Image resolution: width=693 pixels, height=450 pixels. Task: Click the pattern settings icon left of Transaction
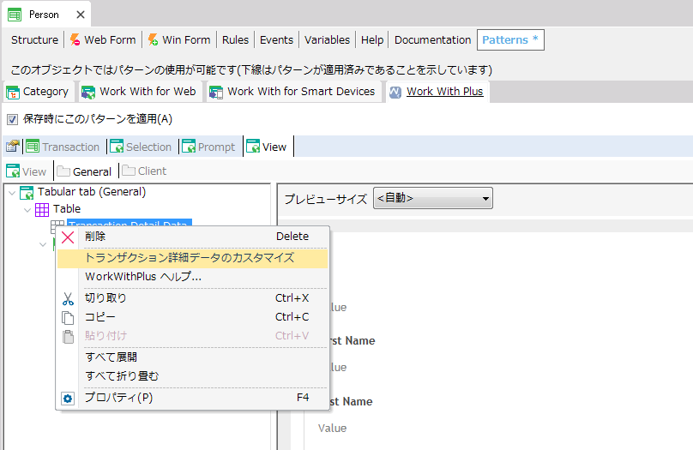12,147
